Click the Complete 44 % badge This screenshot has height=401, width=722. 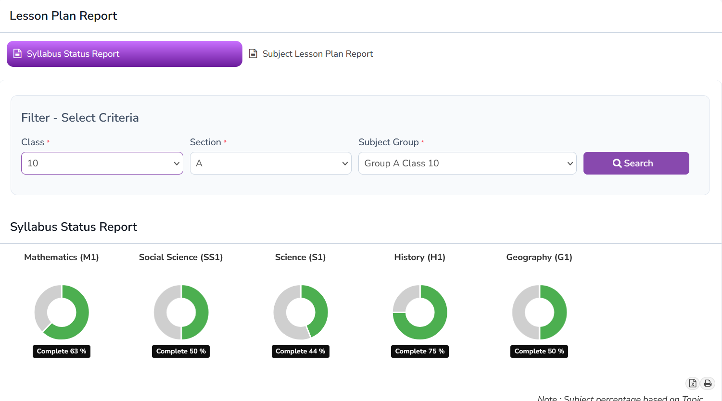300,351
